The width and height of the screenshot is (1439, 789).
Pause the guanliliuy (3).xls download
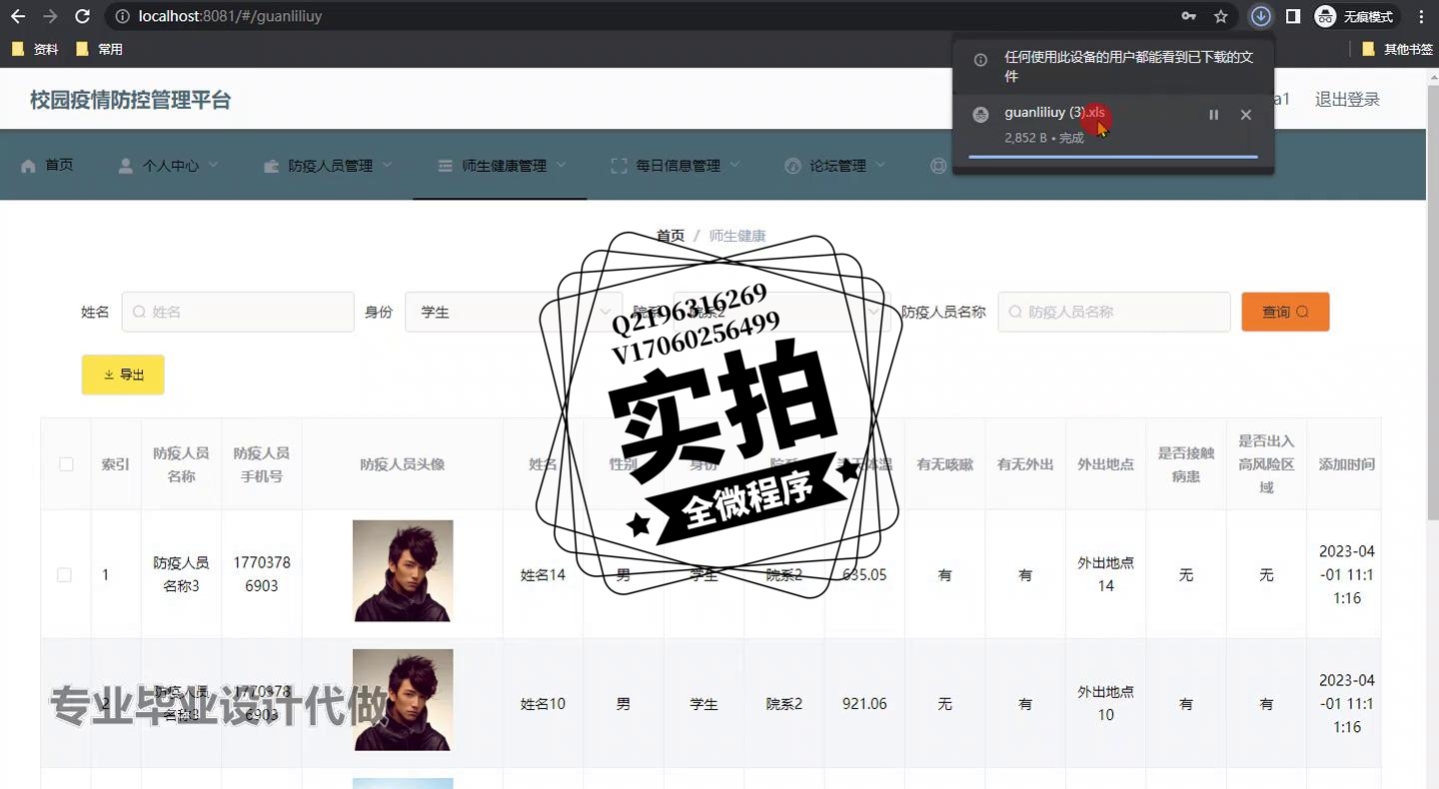[1213, 115]
